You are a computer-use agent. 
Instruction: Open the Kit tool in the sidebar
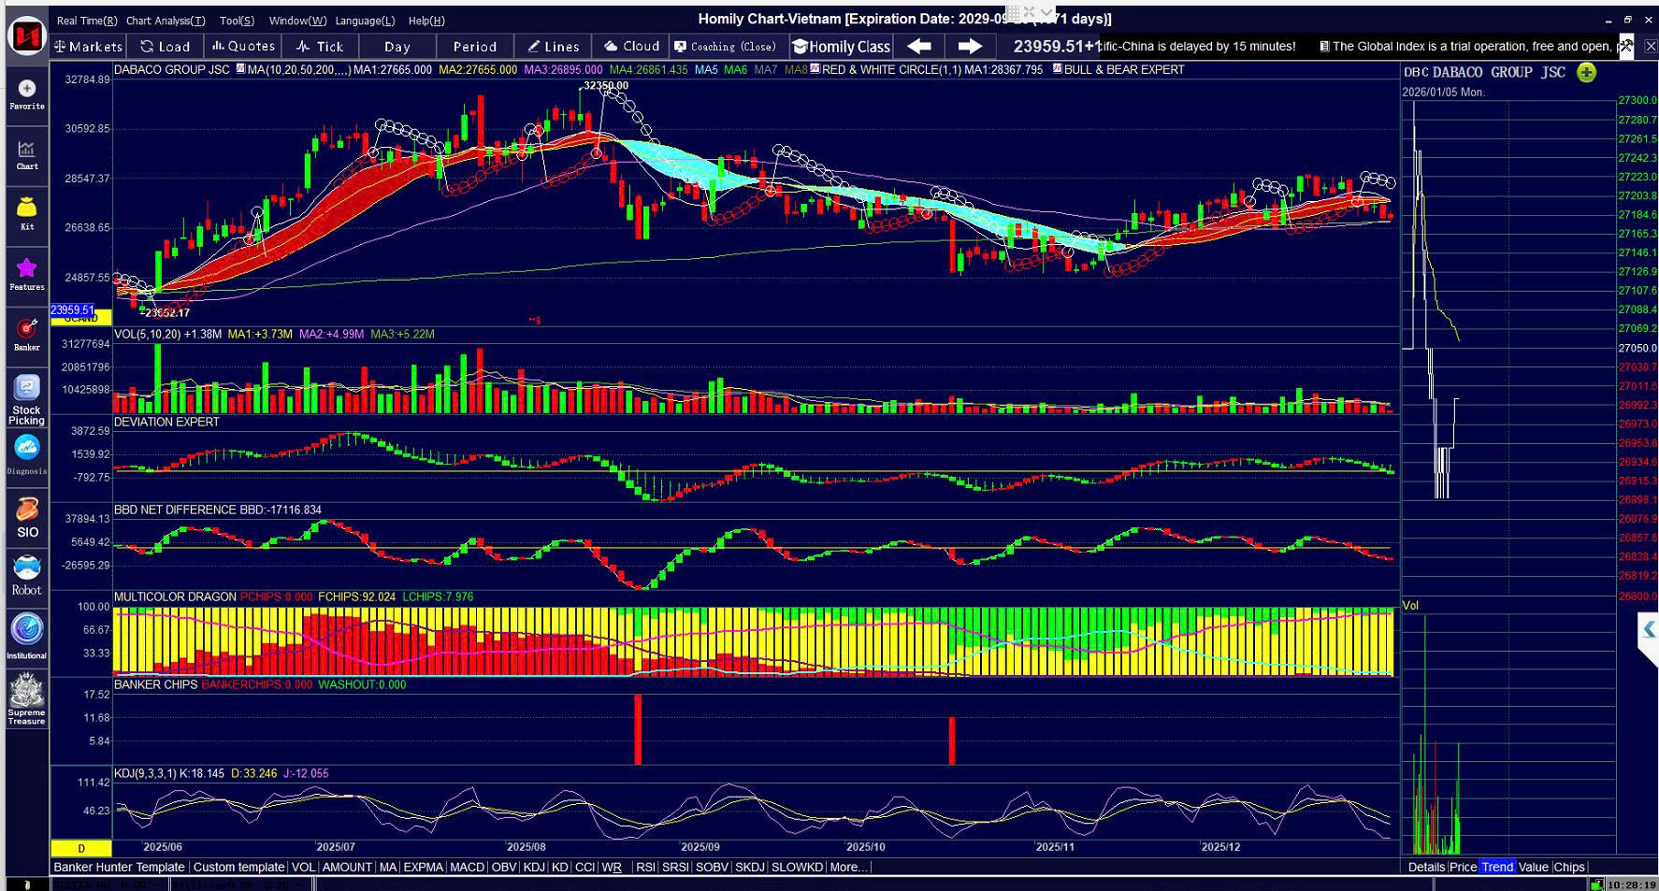[27, 212]
